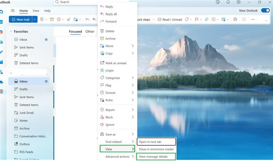Expand the Flag submenu in context menu
This screenshot has height=161, width=273.
click(117, 85)
